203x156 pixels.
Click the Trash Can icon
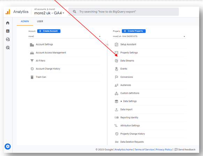pos(32,77)
